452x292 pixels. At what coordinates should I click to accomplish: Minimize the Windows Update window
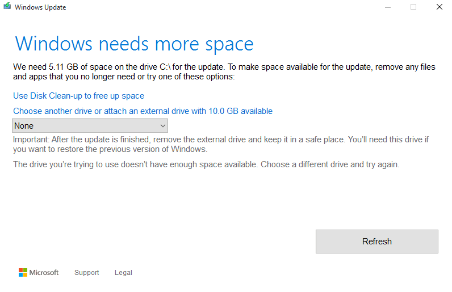pos(387,7)
